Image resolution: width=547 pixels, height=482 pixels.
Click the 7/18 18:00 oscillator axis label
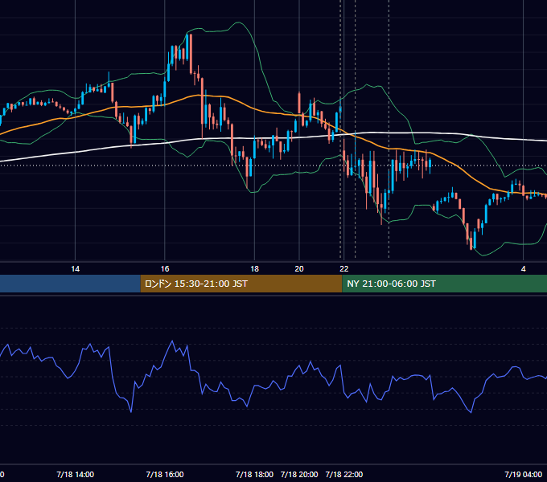tap(254, 475)
